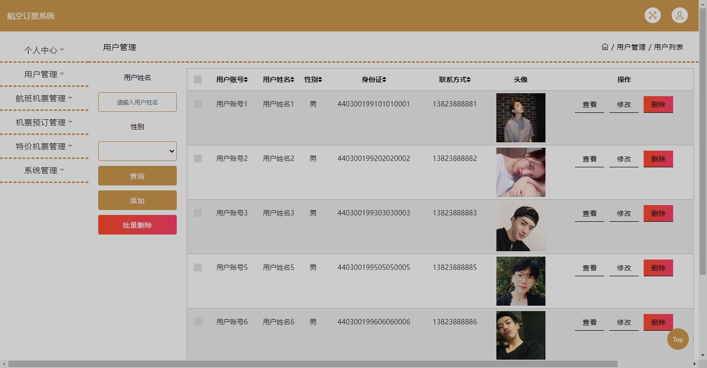Screen dimensions: 707x368
Task: Check the box for 用户账号1 row
Action: pyautogui.click(x=198, y=104)
